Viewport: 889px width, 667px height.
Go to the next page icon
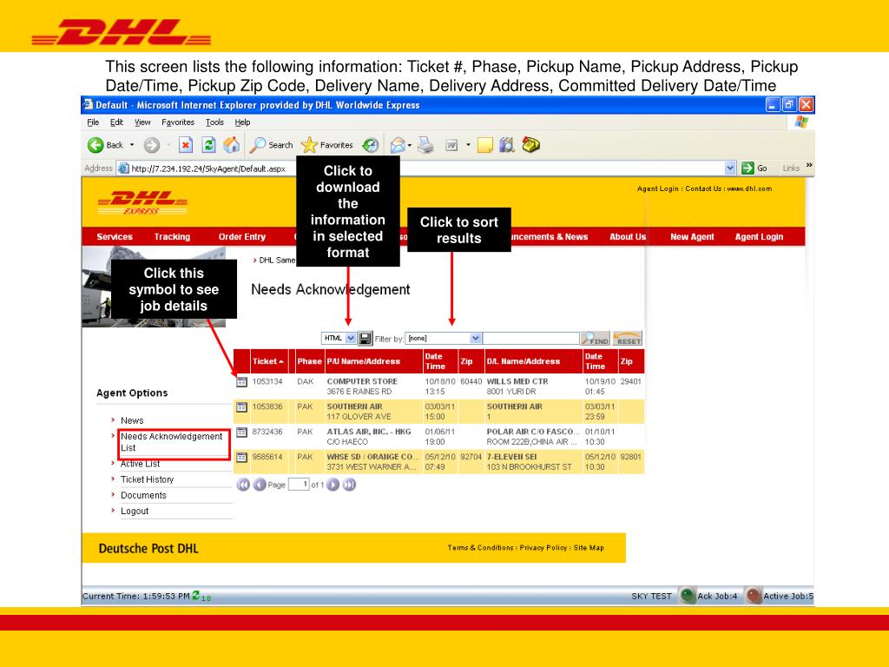333,485
